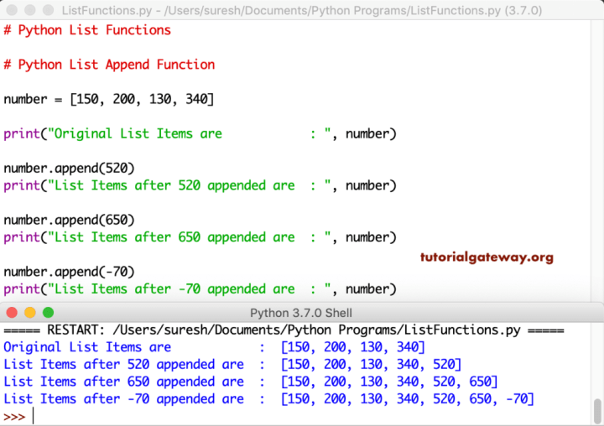
Task: Click the 'number.append(-70)' code line
Action: pos(69,272)
